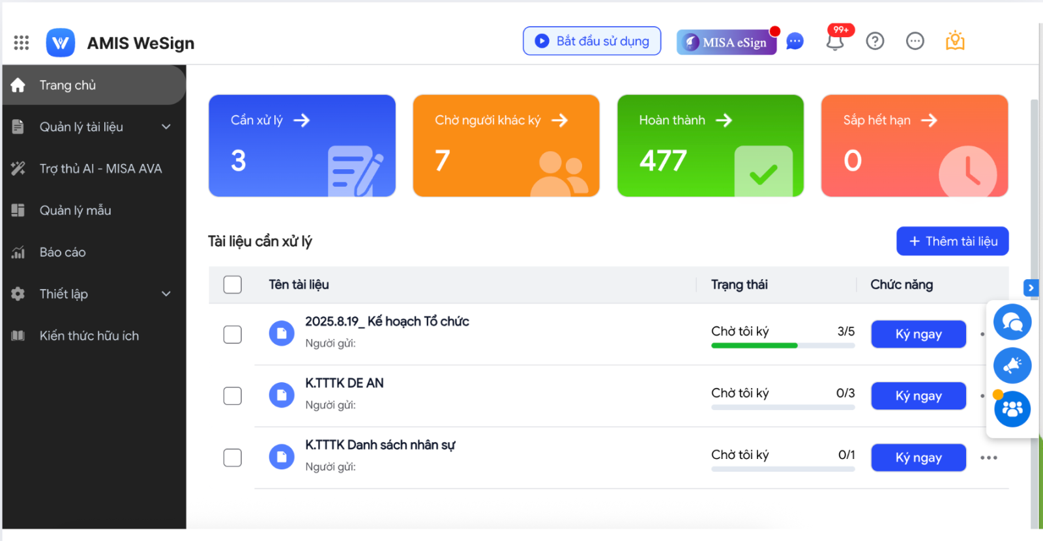Click the circled ellipsis icon in header

pyautogui.click(x=915, y=42)
